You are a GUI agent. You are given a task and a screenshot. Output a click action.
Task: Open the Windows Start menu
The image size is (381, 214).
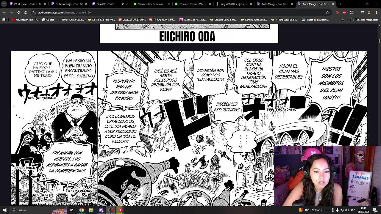pyautogui.click(x=4, y=210)
